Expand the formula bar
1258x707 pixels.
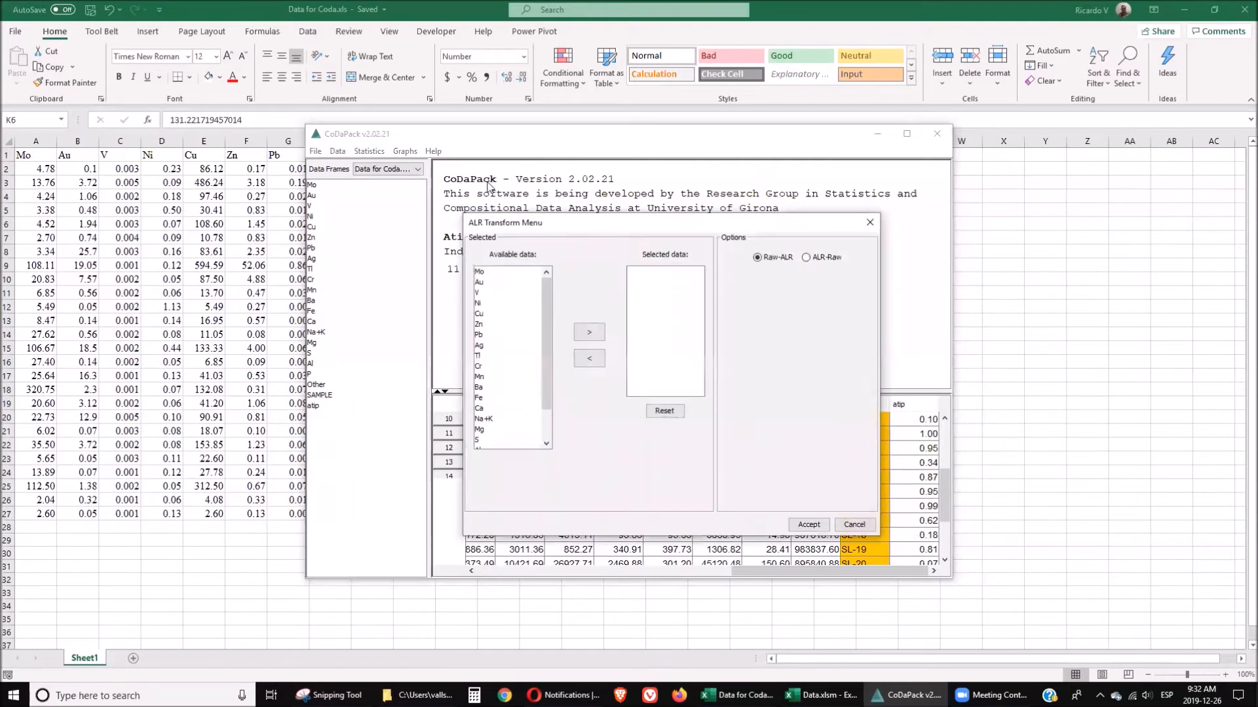(x=1250, y=120)
